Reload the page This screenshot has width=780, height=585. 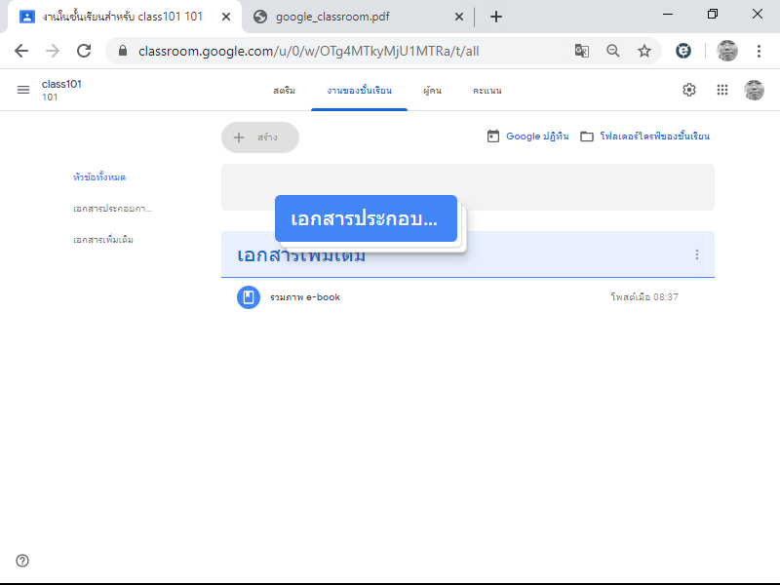point(84,51)
